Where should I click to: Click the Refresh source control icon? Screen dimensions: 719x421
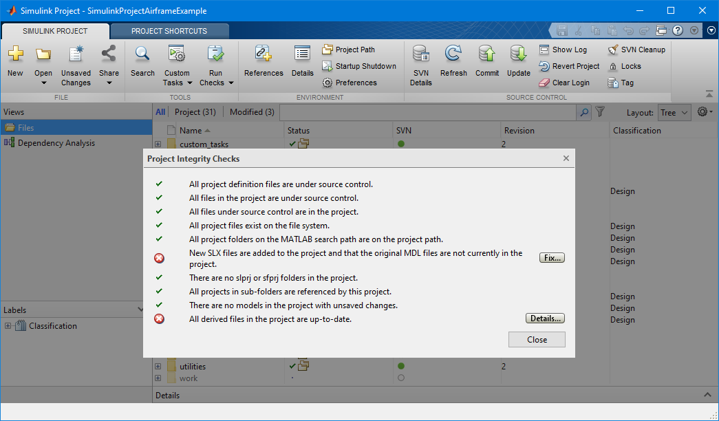(x=453, y=54)
